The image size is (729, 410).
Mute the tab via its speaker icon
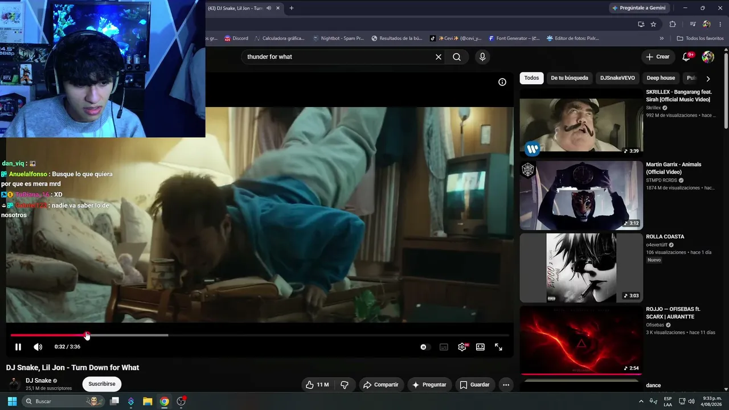click(269, 8)
